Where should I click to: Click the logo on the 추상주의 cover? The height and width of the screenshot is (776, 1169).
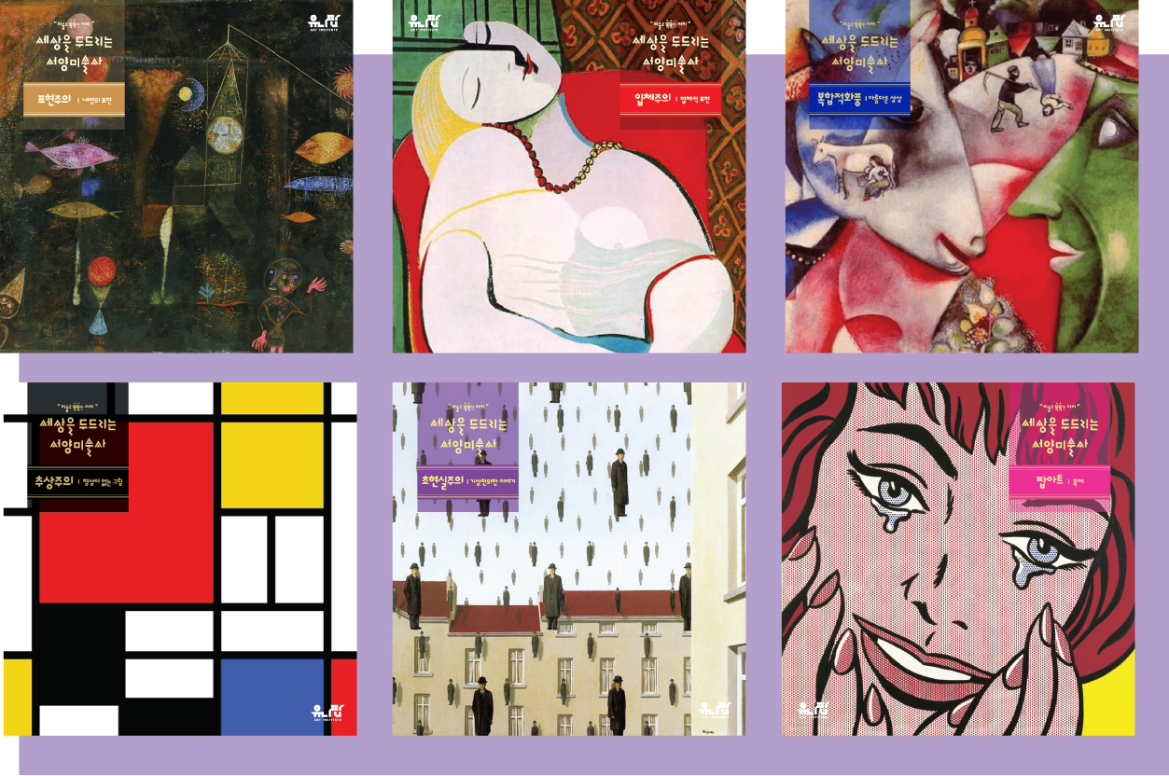(326, 711)
